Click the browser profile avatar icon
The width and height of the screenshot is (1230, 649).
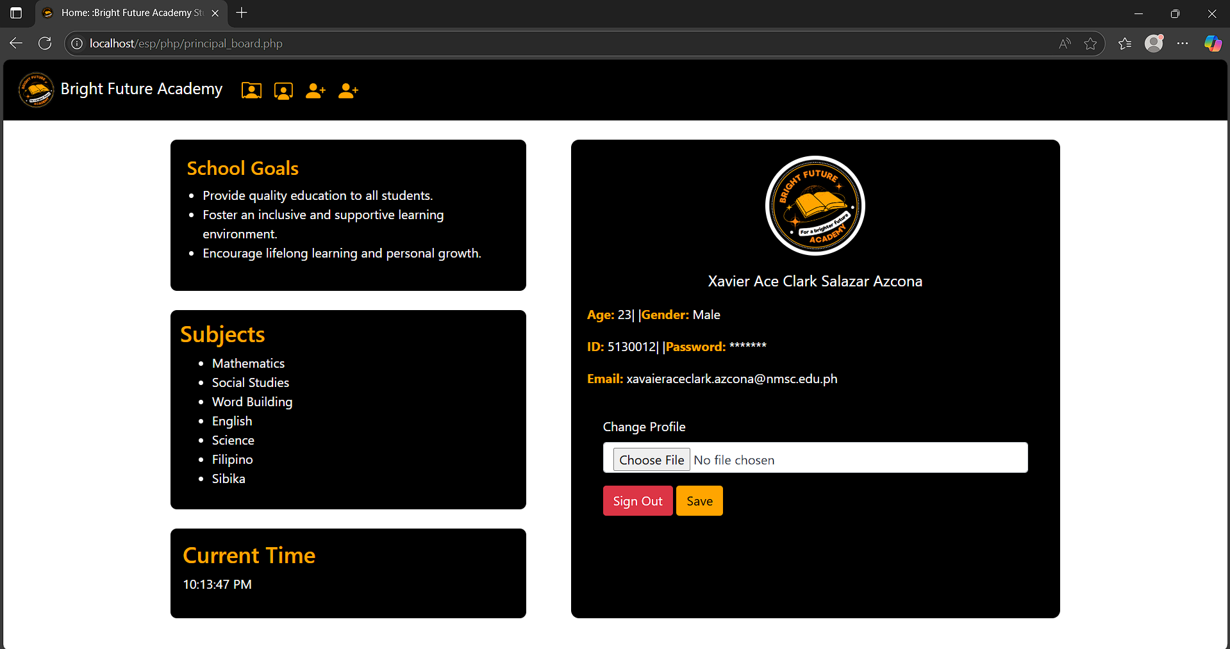[x=1153, y=43]
